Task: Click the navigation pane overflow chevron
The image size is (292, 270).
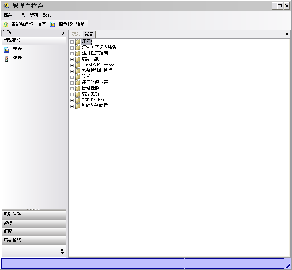Action: (x=62, y=251)
